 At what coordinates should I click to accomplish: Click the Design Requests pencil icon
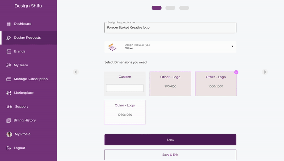click(9, 38)
